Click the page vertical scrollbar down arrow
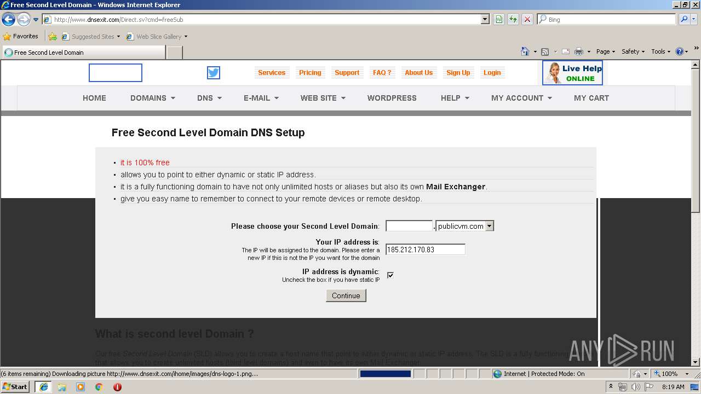The height and width of the screenshot is (394, 701). pos(696,362)
